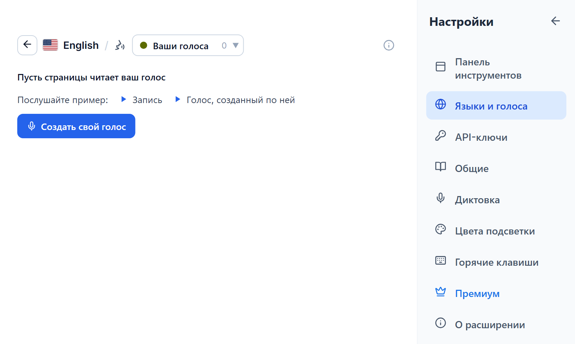Open API-ключи settings section
Image resolution: width=575 pixels, height=344 pixels.
[496, 137]
